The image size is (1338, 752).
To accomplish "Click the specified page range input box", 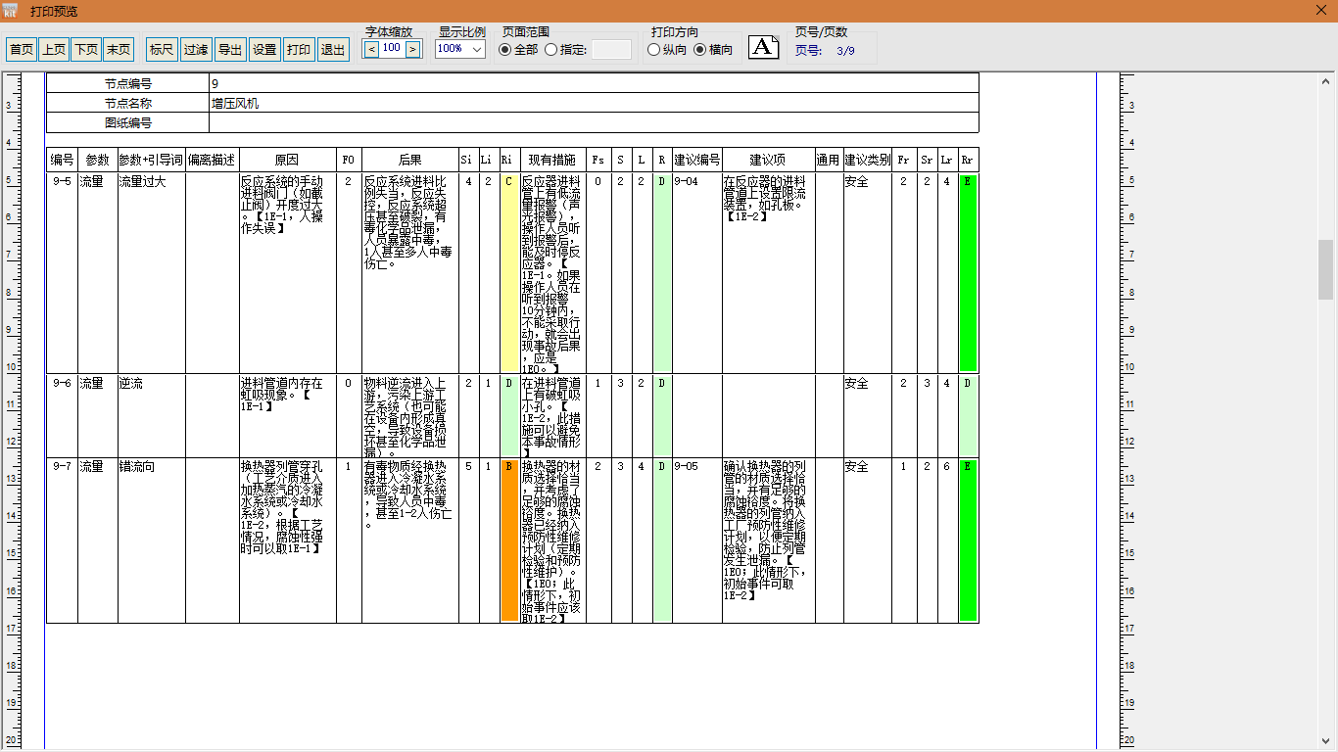I will pos(611,50).
